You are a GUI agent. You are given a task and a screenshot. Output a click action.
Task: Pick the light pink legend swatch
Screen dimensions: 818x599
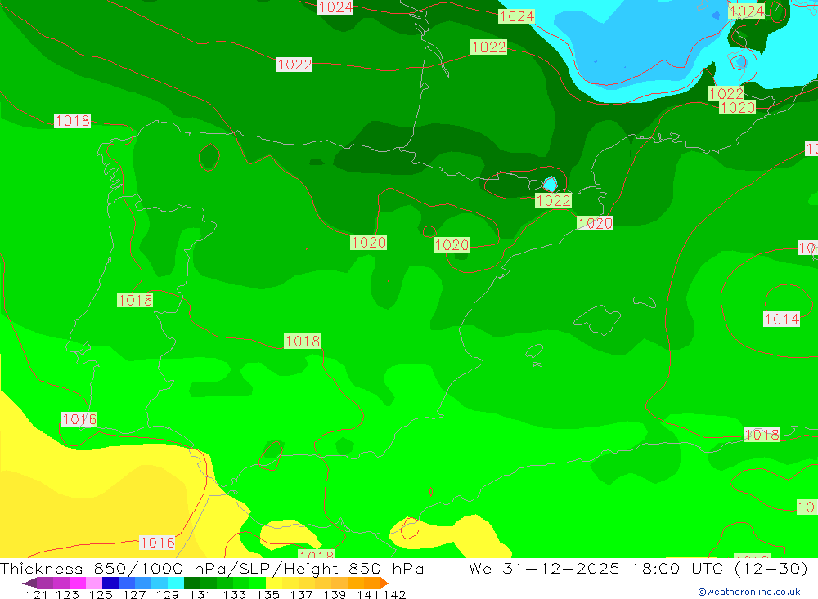[x=93, y=583]
